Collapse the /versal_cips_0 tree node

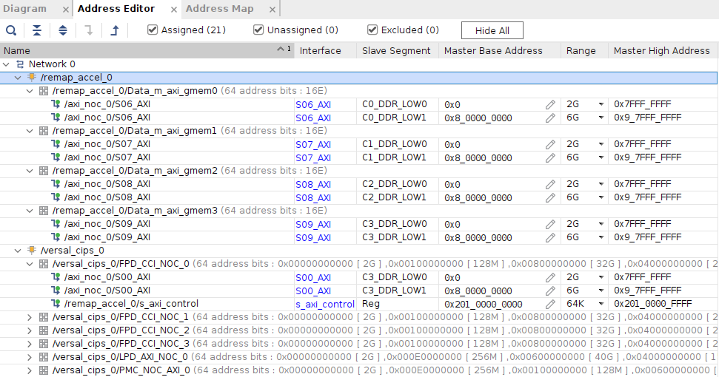pos(18,251)
